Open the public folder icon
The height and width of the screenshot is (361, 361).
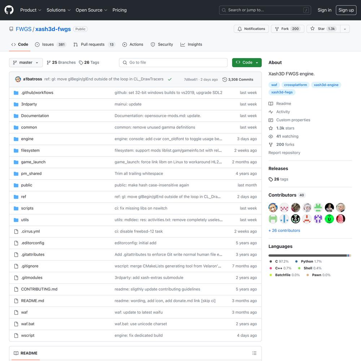click(16, 185)
